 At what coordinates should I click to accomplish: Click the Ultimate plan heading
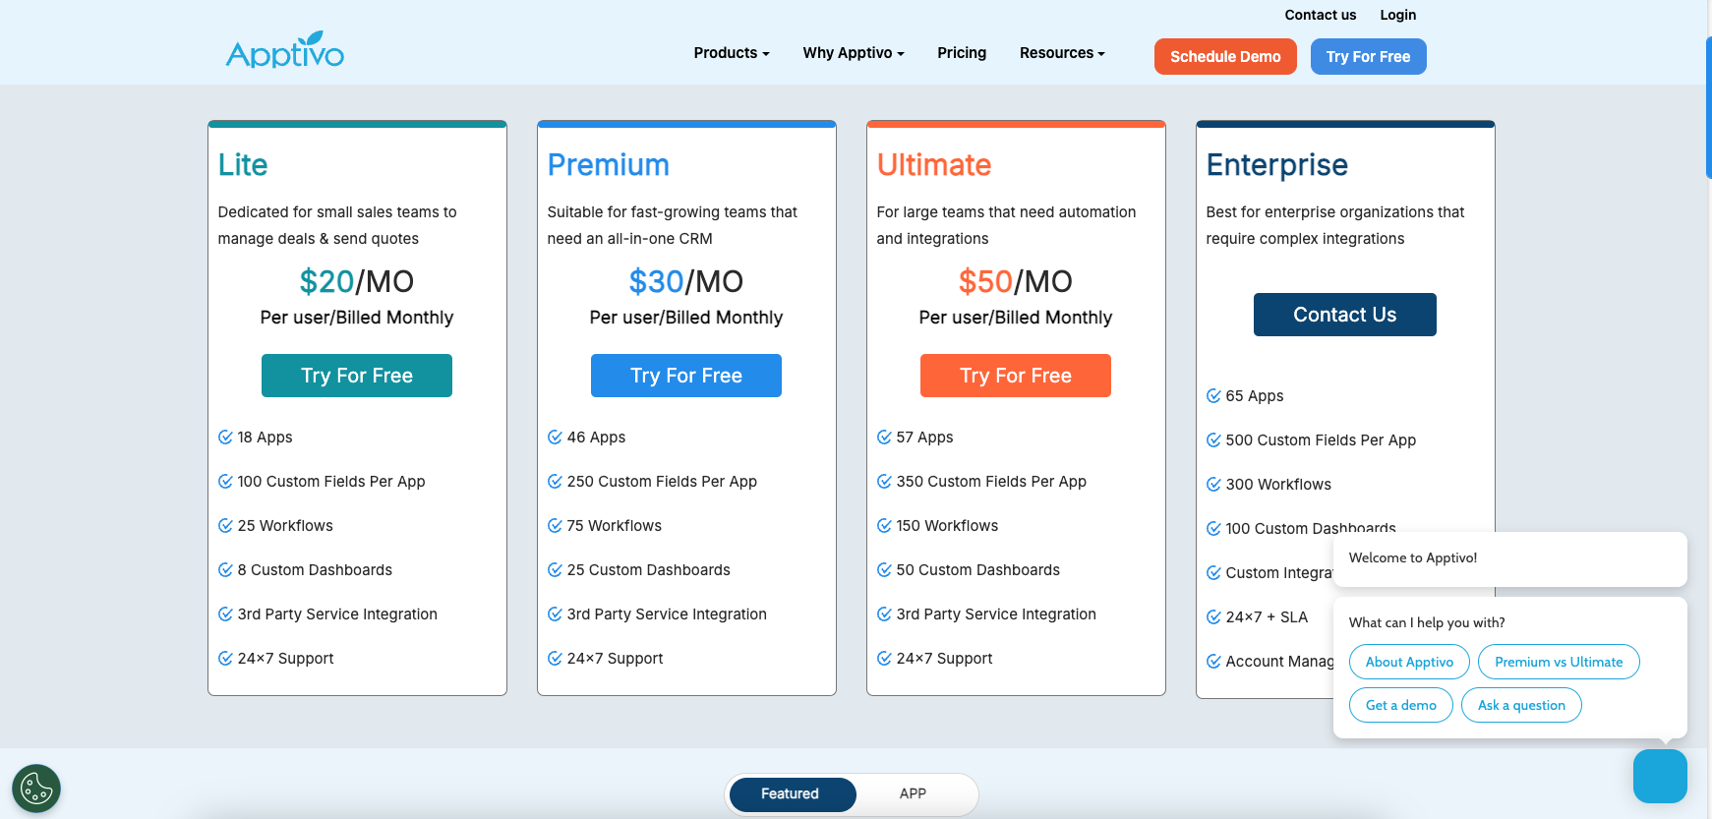[933, 165]
